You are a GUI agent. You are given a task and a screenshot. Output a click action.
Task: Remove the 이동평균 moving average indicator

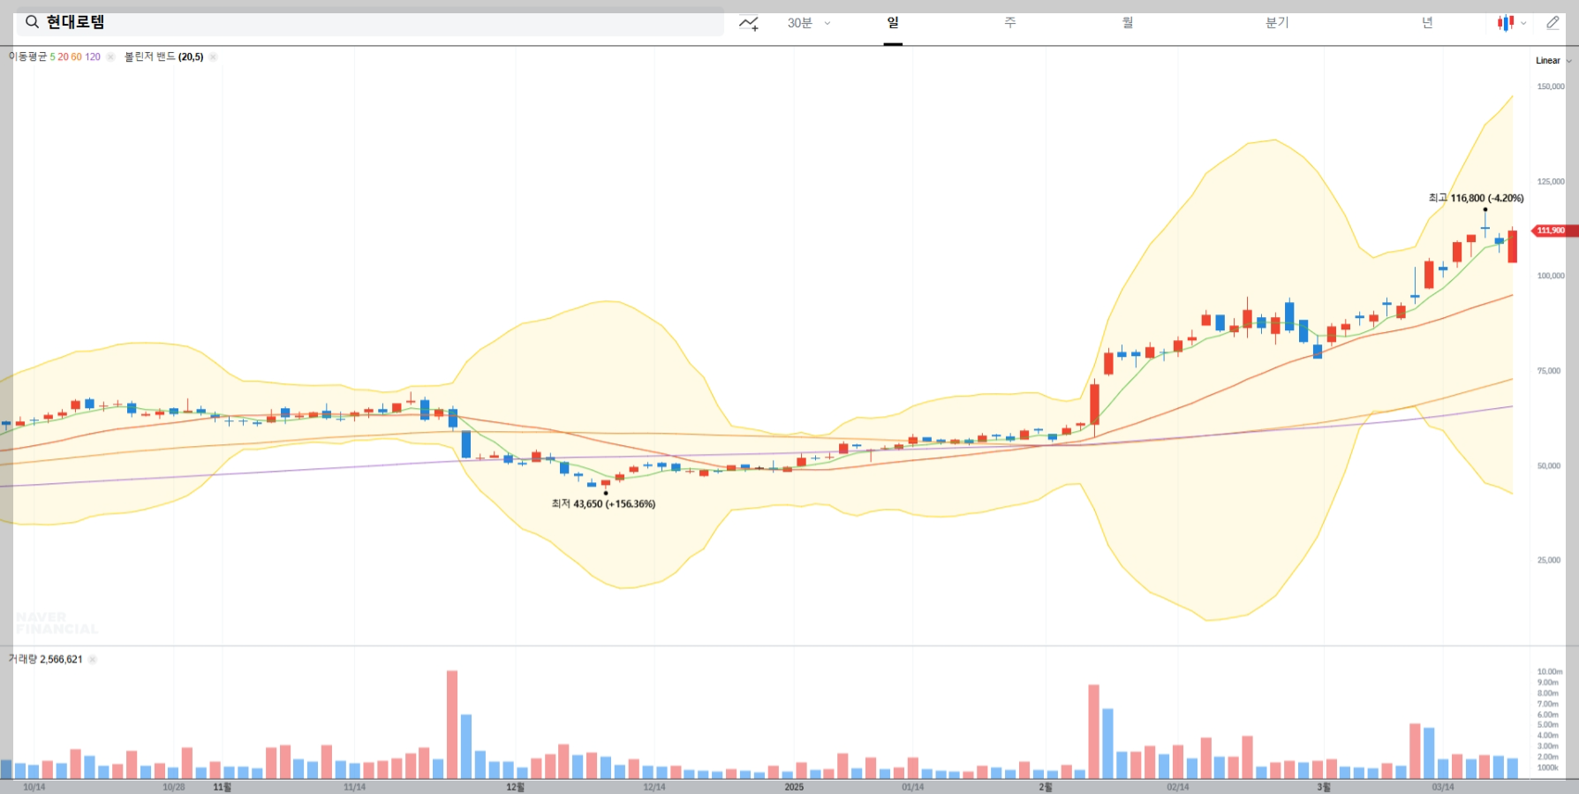coord(110,57)
